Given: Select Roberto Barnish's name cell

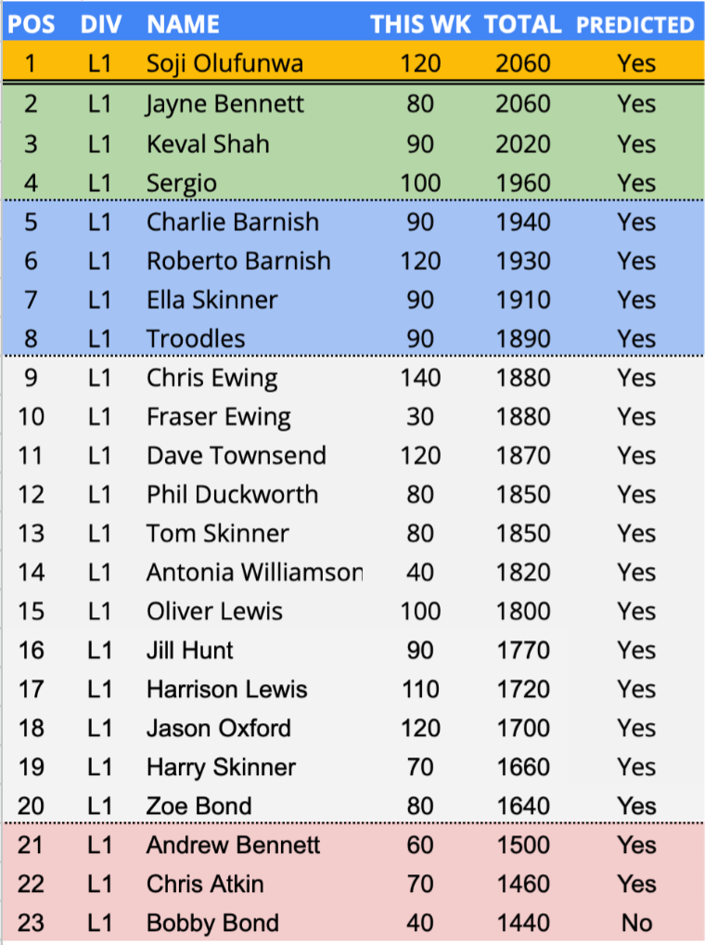Looking at the screenshot, I should [x=237, y=261].
